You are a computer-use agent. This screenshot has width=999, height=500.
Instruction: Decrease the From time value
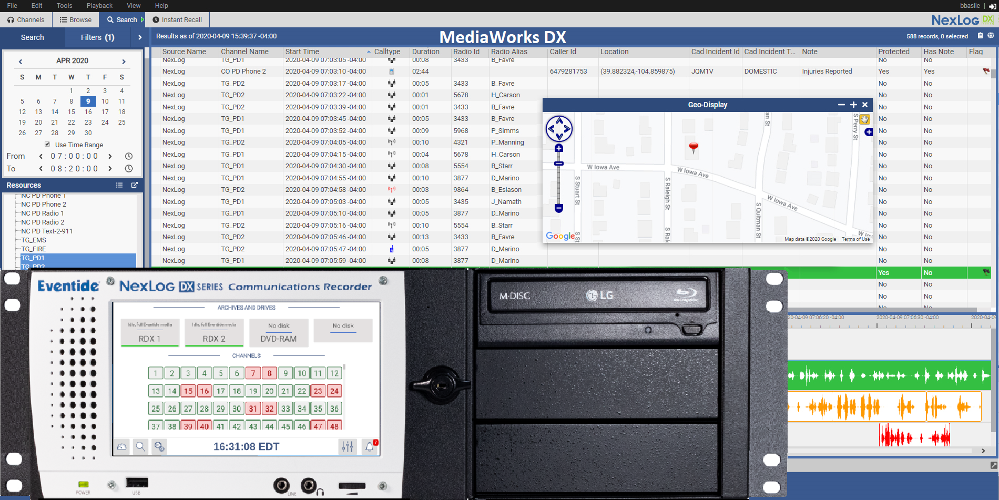tap(41, 156)
